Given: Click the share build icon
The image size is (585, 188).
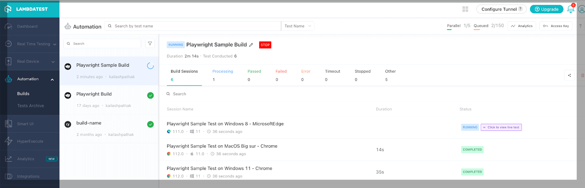Looking at the screenshot, I should coord(569,75).
